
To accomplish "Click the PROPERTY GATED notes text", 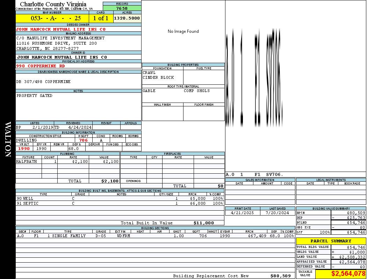I will [x=34, y=96].
